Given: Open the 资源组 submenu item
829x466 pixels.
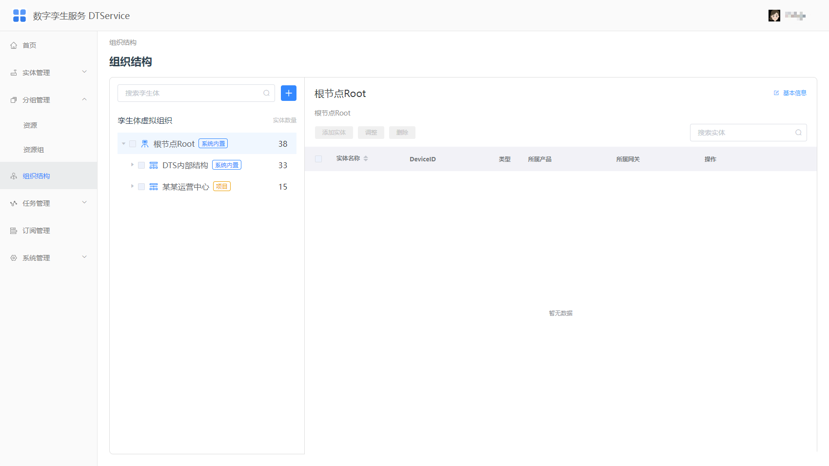Looking at the screenshot, I should [48, 150].
